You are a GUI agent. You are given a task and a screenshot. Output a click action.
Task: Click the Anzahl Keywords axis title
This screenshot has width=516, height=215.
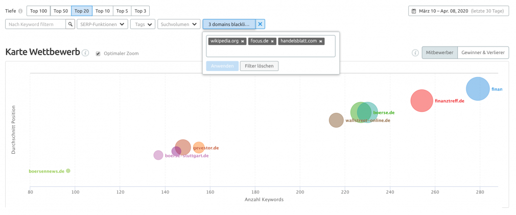pyautogui.click(x=264, y=200)
